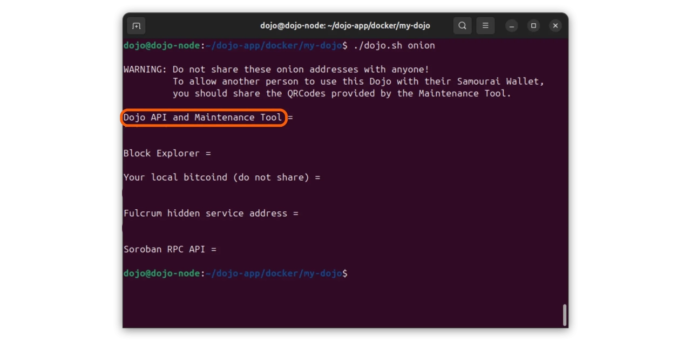Screen dimensions: 691x344
Task: Click the terminal vertical scrollbar thumb
Action: coord(565,315)
